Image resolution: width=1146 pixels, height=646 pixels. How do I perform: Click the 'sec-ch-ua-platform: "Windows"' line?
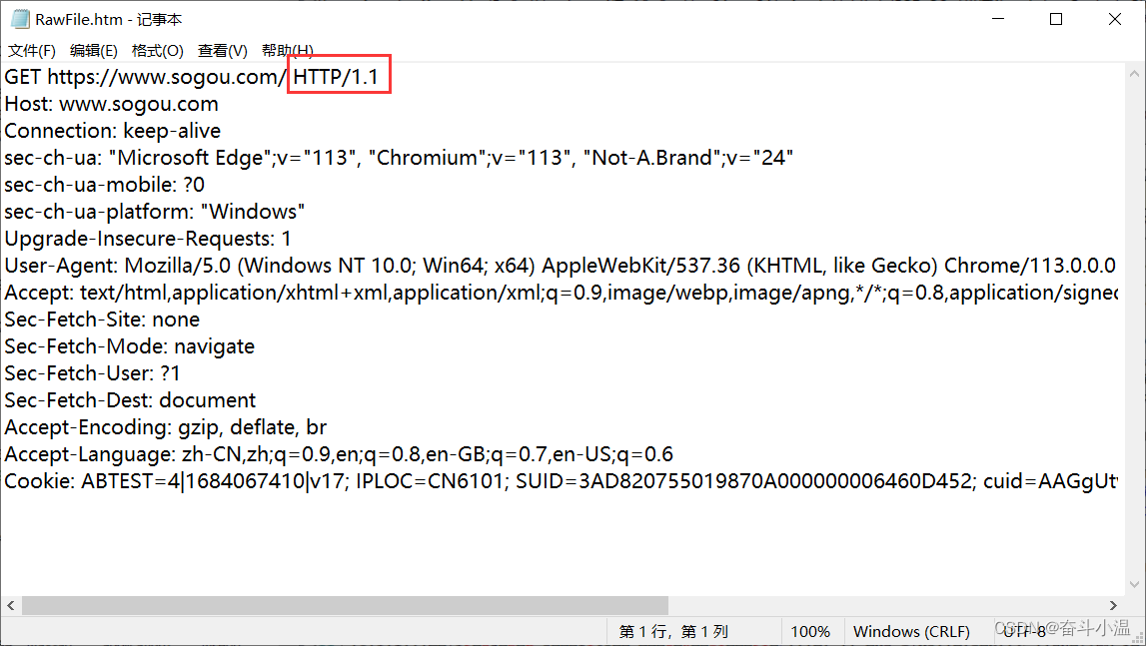(x=155, y=212)
